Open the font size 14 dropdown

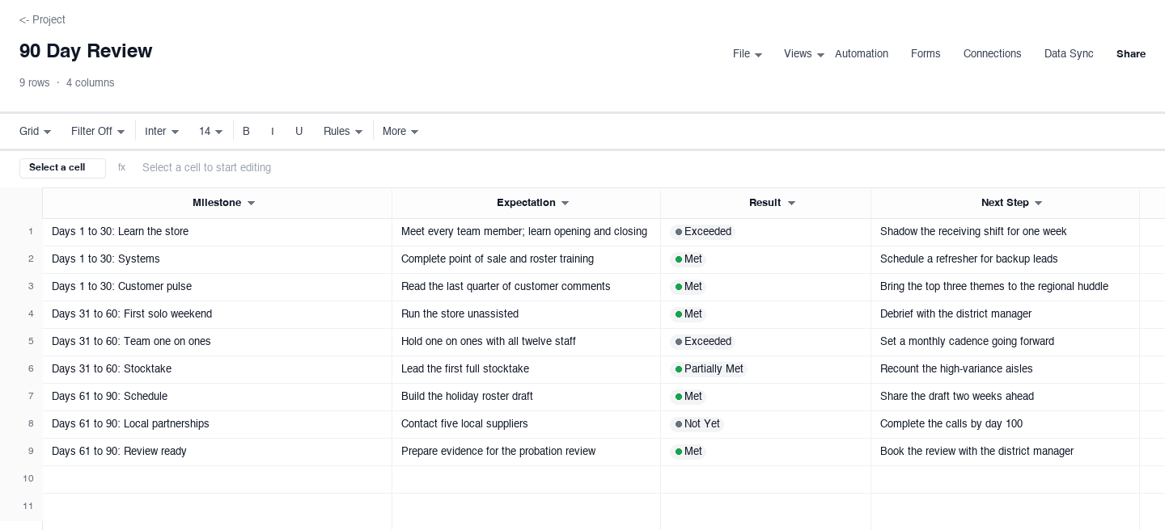[210, 132]
